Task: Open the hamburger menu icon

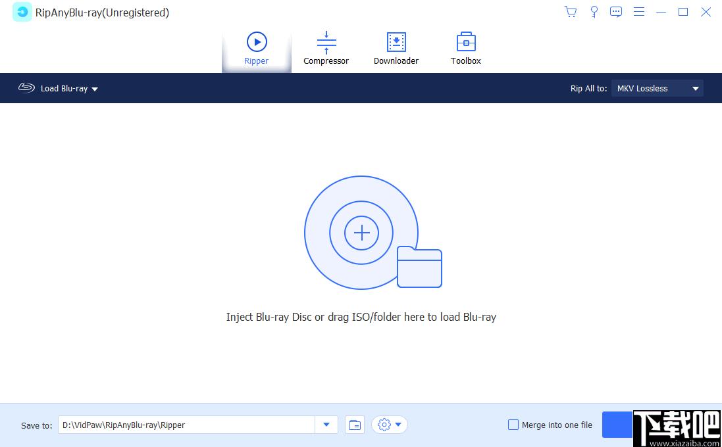Action: [638, 12]
